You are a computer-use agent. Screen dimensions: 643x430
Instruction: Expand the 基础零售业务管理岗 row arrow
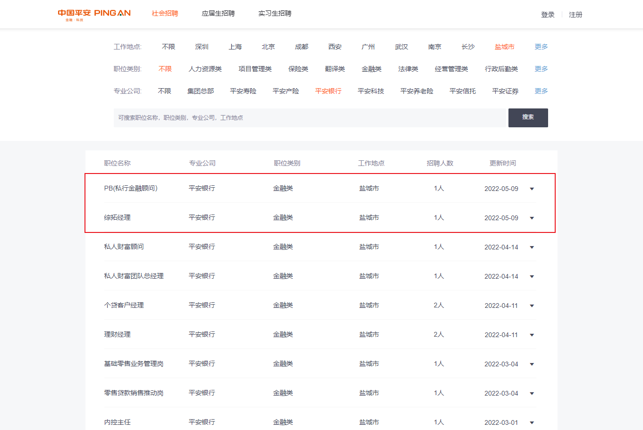point(532,364)
